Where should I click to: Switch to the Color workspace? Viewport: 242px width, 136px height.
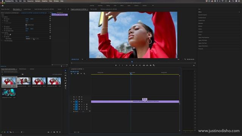point(115,6)
